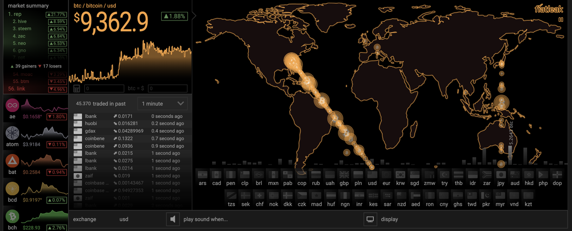Choose the inr flag
Screen dimensions: 572x231
click(359, 195)
